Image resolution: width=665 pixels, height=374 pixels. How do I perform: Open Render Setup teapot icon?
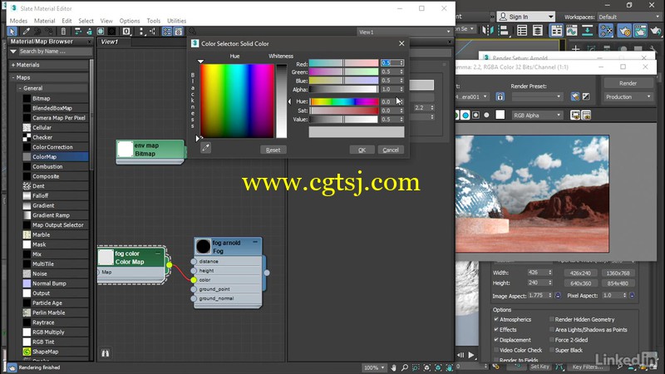[624, 30]
